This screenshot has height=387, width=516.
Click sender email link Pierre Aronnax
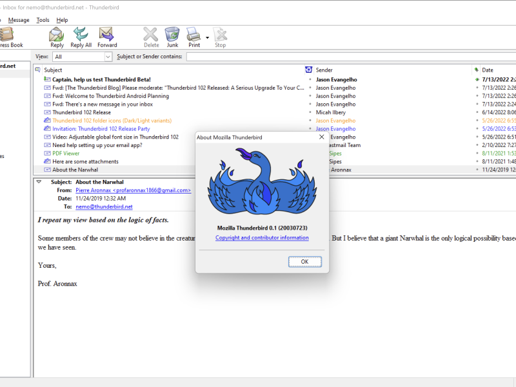(x=134, y=190)
